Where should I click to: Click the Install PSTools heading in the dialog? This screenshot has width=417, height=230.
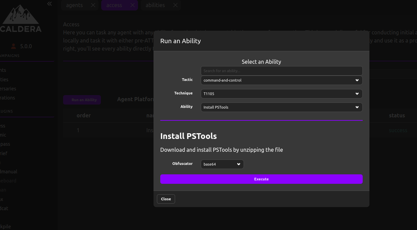click(x=189, y=136)
